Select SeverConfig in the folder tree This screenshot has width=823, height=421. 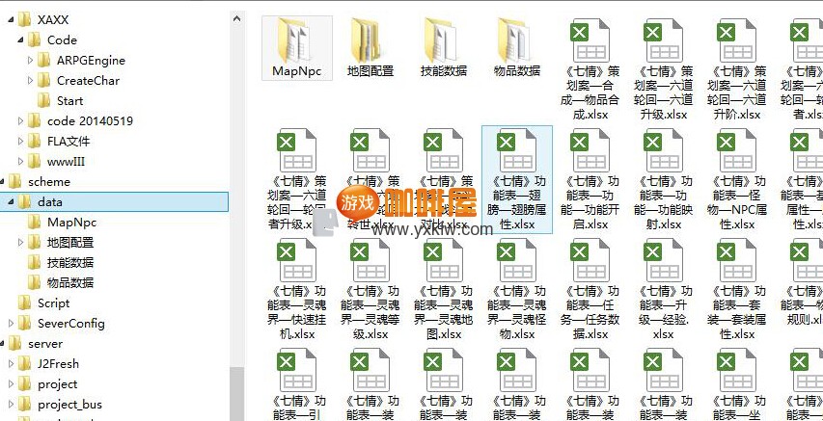click(x=70, y=323)
